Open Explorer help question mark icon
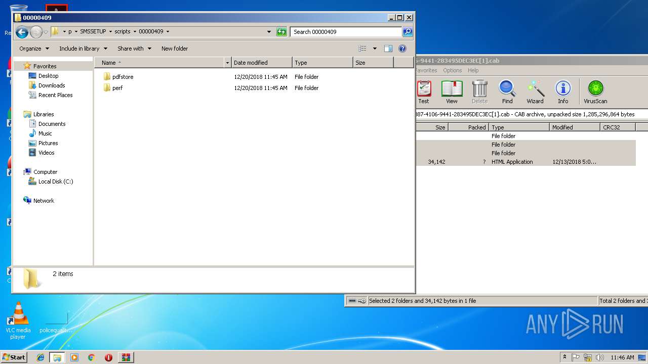 tap(402, 49)
